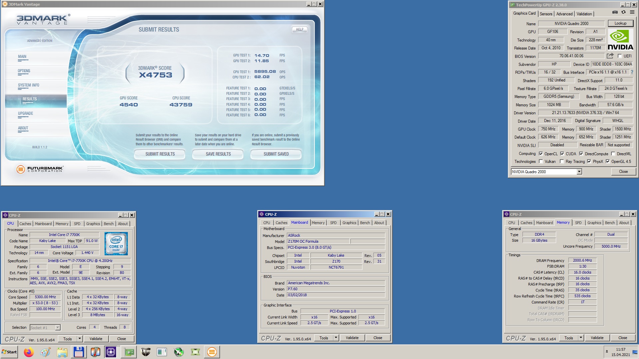Viewport: 639px width, 359px height.
Task: Click the Windows Start button
Action: 9,352
